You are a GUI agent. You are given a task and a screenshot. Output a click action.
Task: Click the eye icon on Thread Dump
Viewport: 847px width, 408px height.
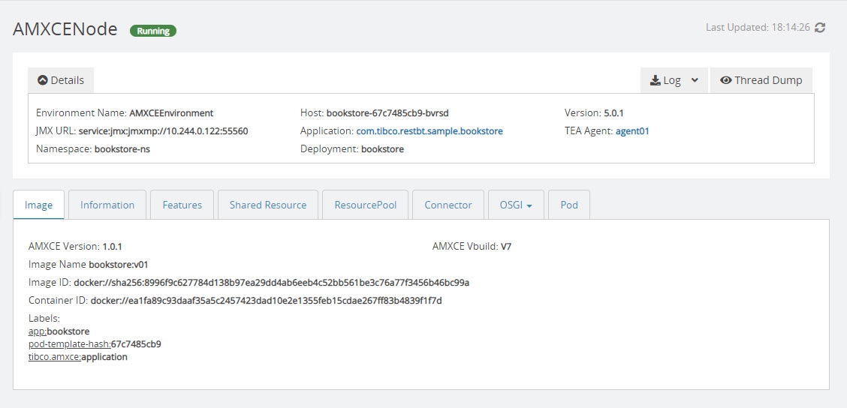pos(725,80)
